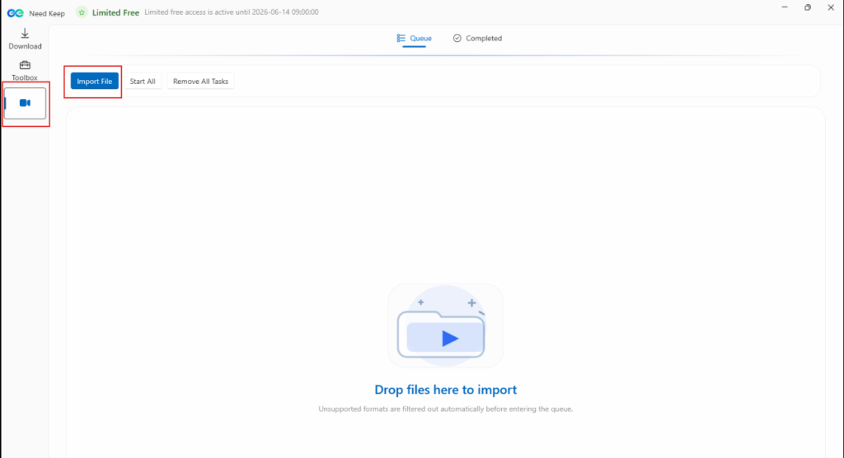
Task: Click the Need Keep app logo
Action: tap(15, 13)
